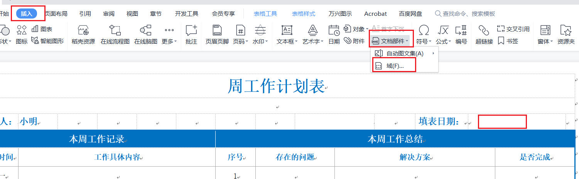Image resolution: width=579 pixels, height=179 pixels.
Task: Open the 稻壳资源 resource icon
Action: [x=83, y=34]
